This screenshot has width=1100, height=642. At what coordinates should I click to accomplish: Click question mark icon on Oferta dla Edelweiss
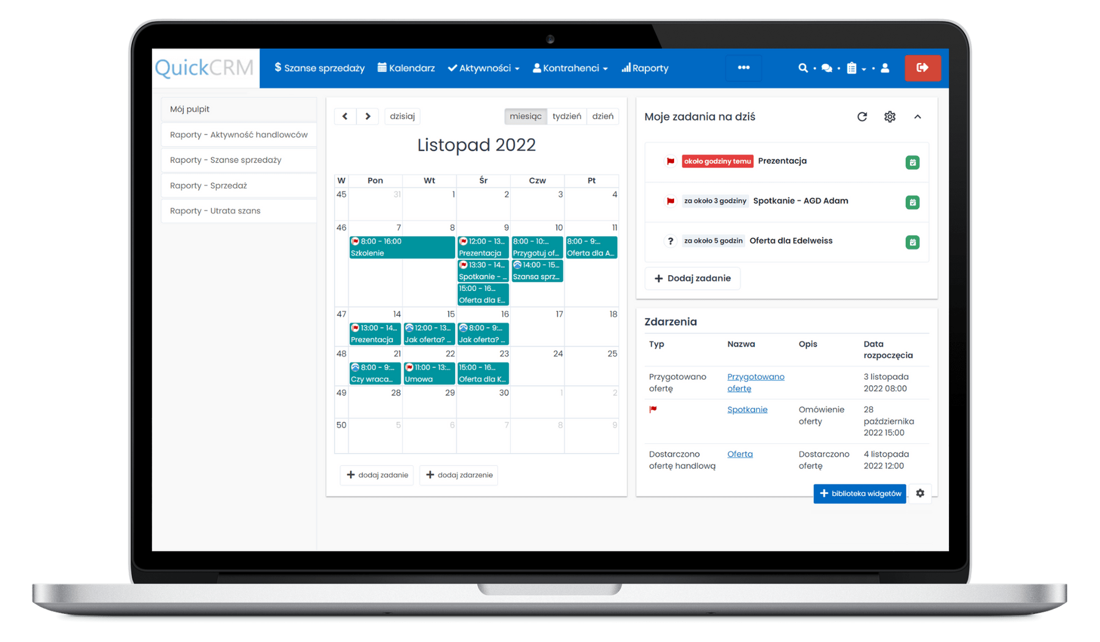(x=670, y=241)
